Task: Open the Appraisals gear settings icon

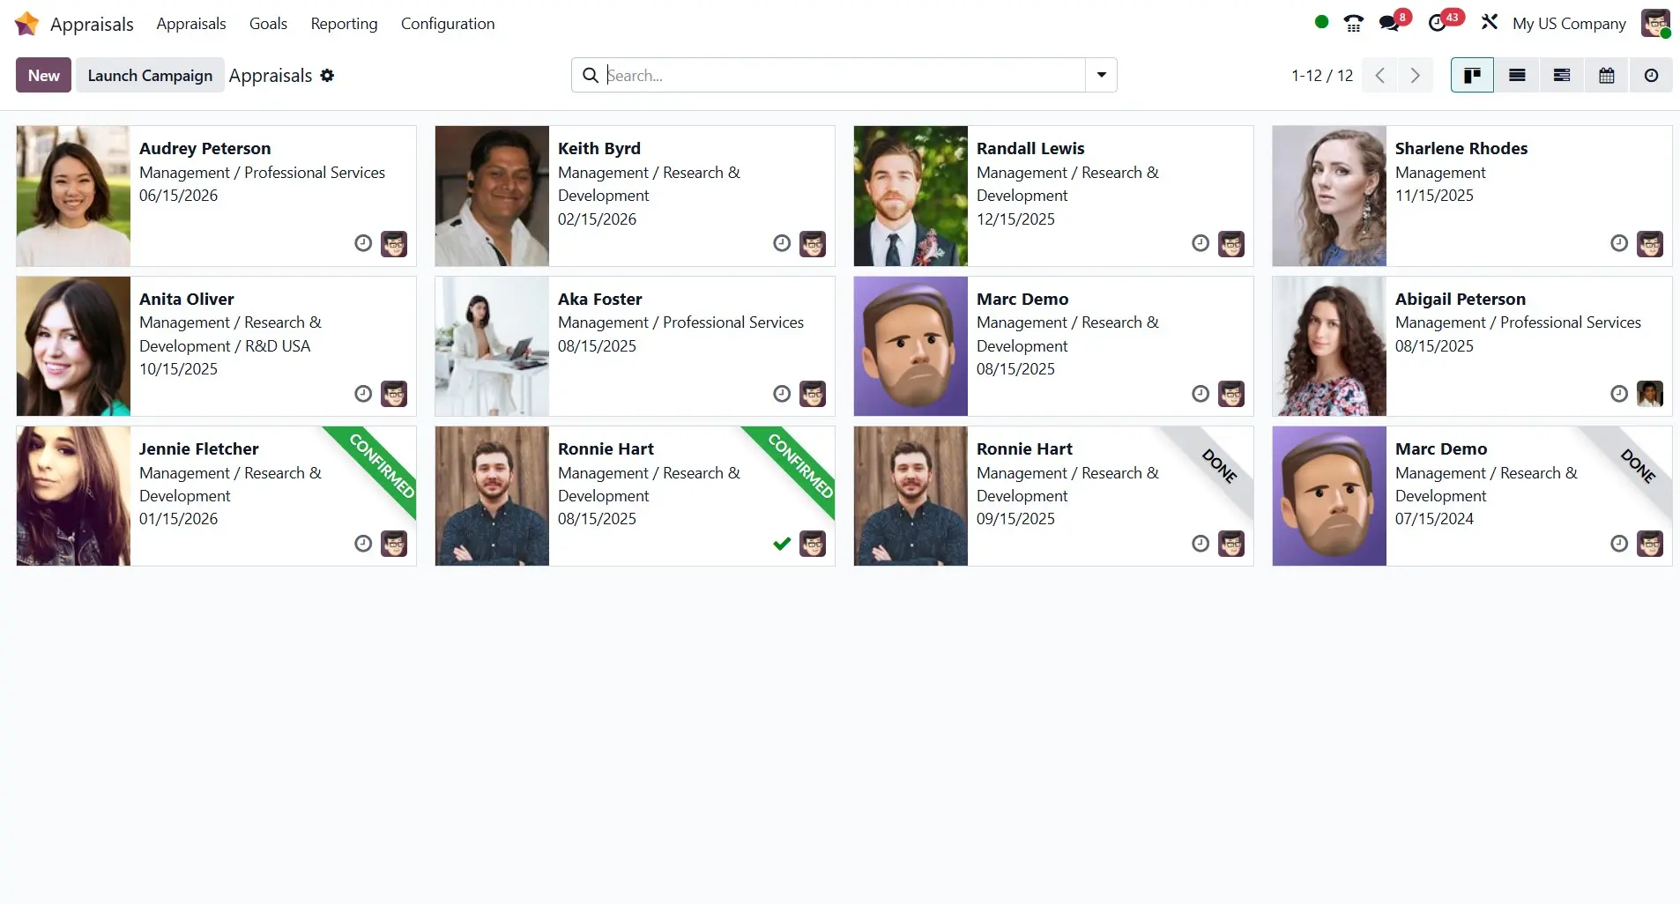Action: tap(327, 76)
